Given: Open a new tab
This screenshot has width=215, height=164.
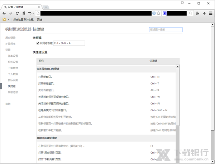Looking at the screenshot, I should [46, 7].
